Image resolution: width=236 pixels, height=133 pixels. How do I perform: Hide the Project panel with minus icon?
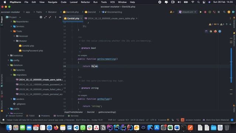tap(60, 17)
